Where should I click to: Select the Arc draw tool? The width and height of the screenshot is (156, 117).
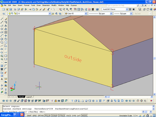[x=2, y=36]
